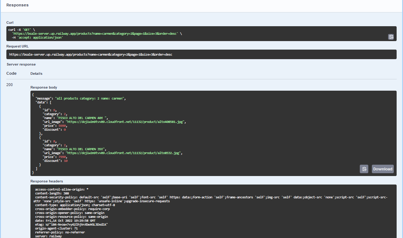
Task: Click the referrer-policy: no-referrer header
Action: [60, 232]
